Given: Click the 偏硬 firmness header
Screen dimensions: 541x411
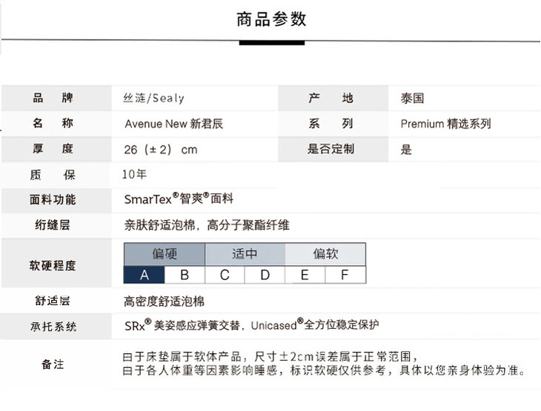Looking at the screenshot, I should [x=165, y=254].
